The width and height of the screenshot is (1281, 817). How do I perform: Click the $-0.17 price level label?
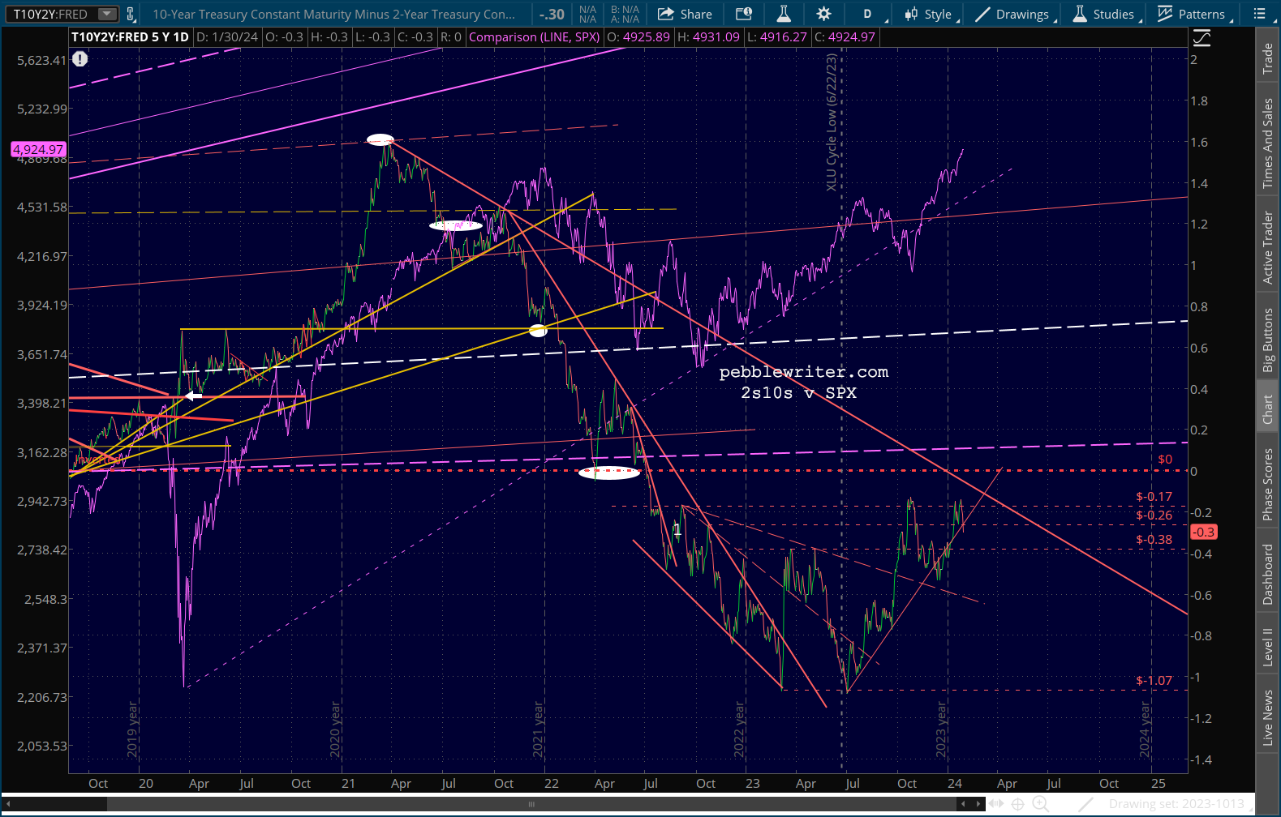[x=1154, y=497]
